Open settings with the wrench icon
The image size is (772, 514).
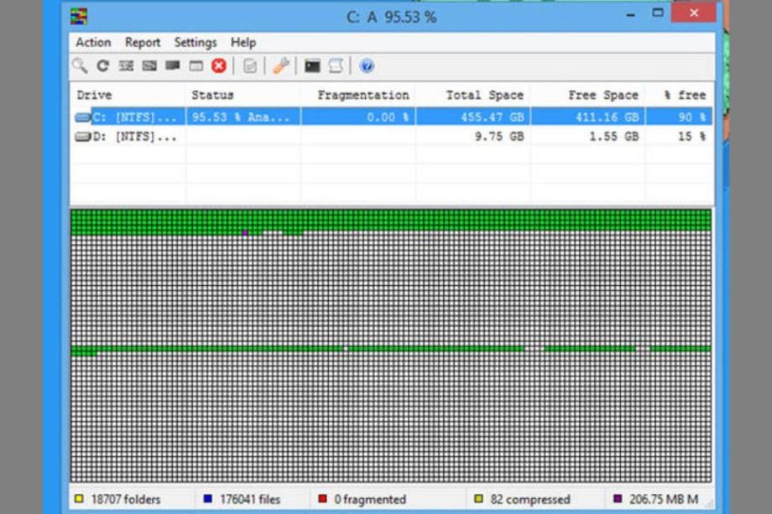281,65
